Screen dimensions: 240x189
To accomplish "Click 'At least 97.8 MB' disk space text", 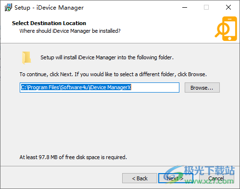I will click(73, 157).
